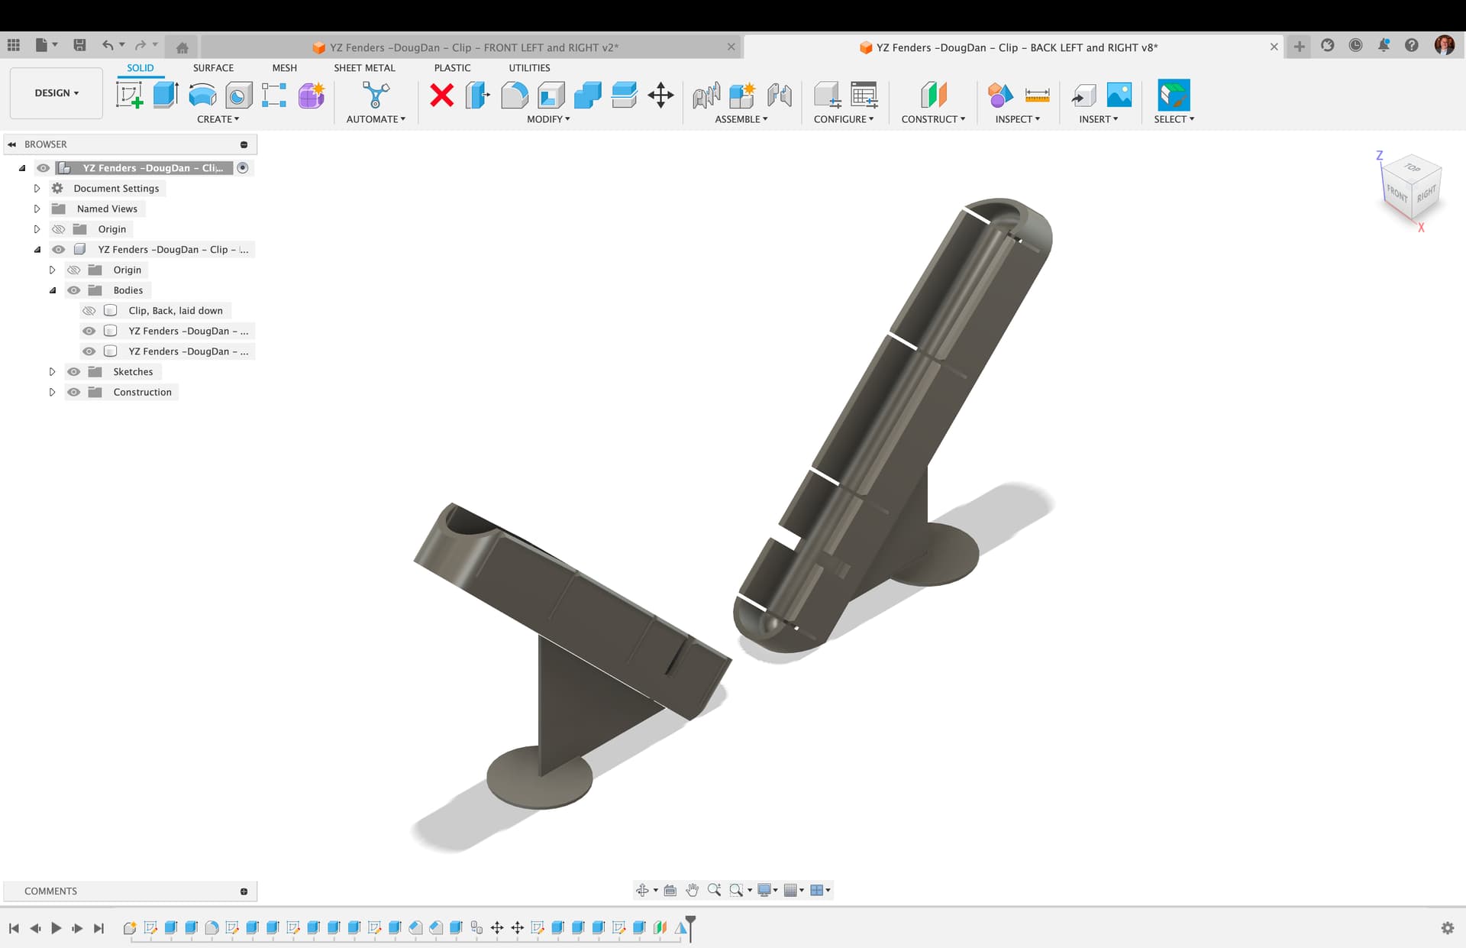
Task: Switch to the SURFACE tab
Action: tap(213, 68)
